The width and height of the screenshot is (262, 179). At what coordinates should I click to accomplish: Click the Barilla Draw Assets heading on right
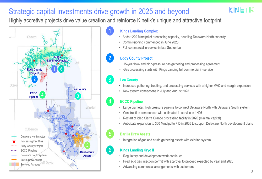click(135, 134)
